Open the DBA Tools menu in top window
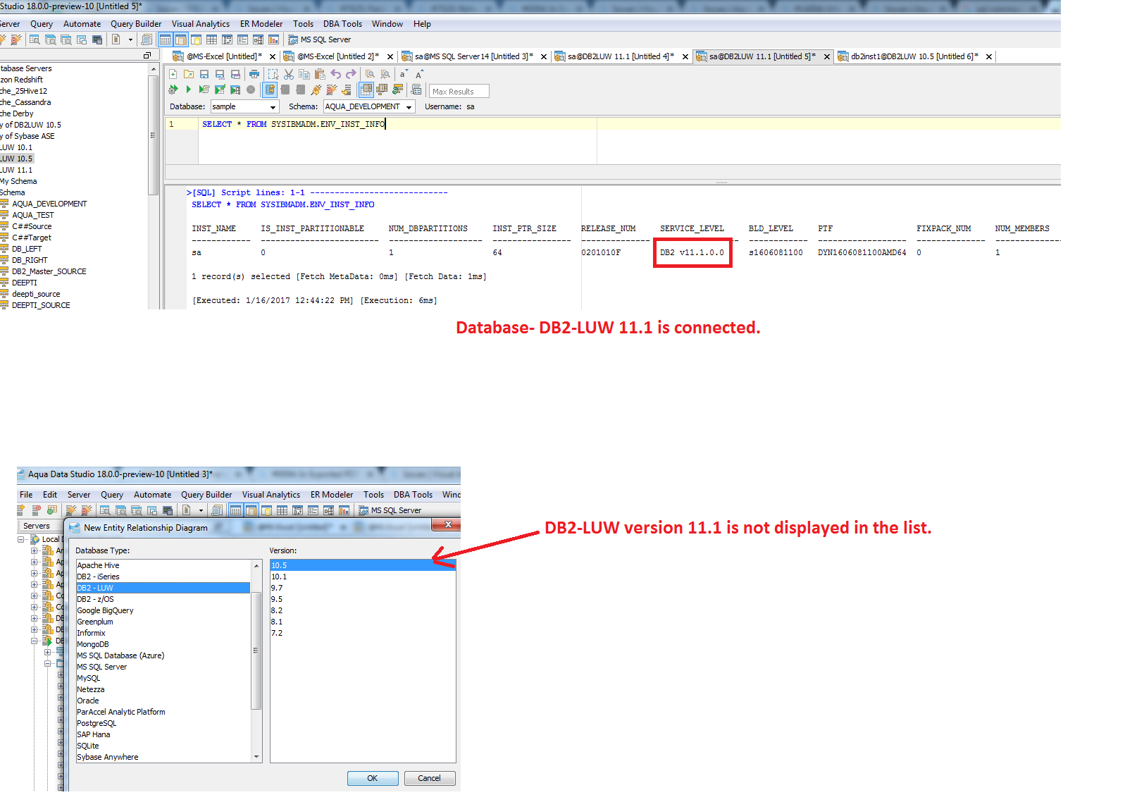Viewport: 1144px width, 795px height. 342,24
